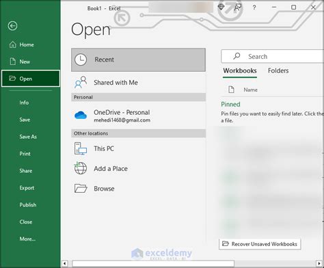
Task: Open OneDrive - Personal location
Action: click(138, 116)
